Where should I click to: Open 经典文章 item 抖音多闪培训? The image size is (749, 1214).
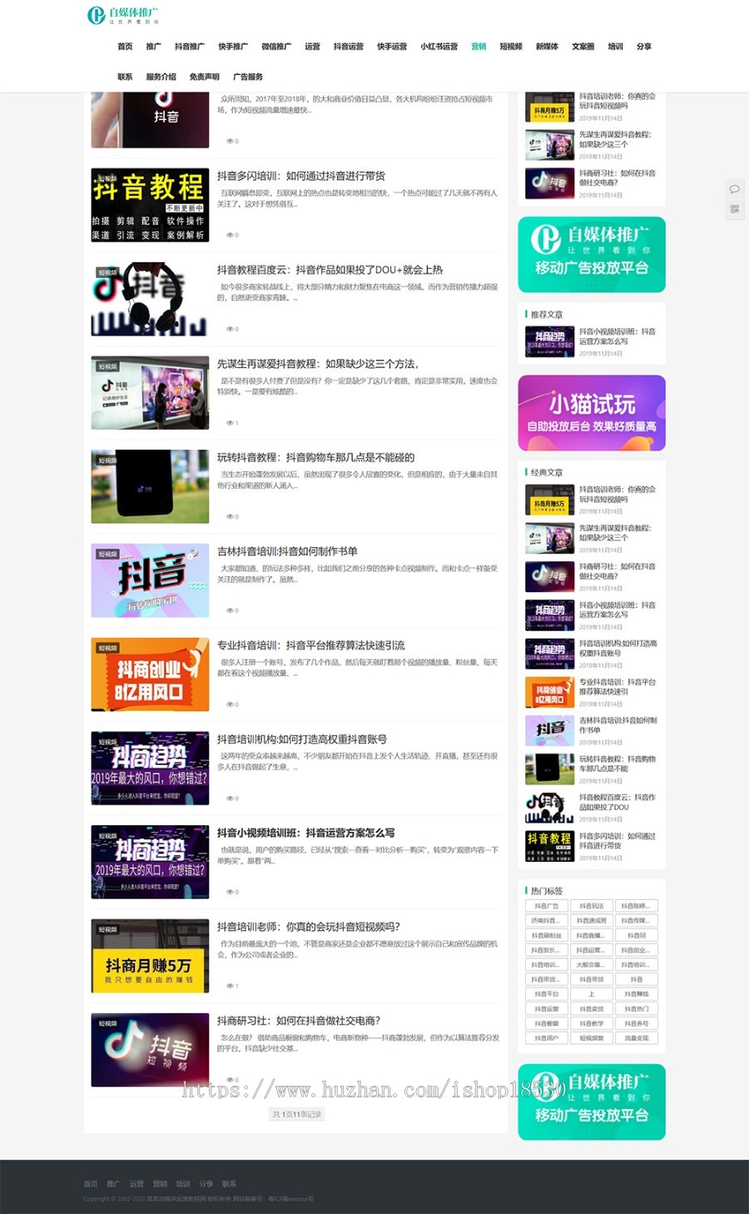click(x=618, y=841)
